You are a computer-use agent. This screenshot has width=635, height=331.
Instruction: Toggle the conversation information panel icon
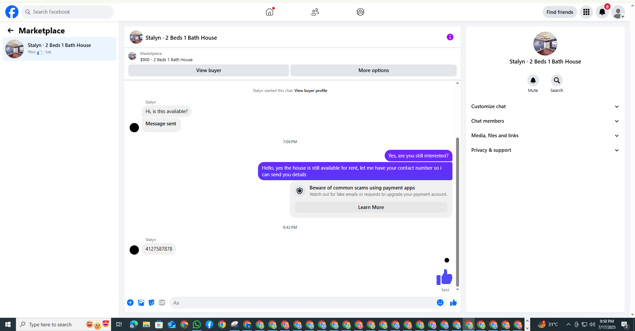tap(450, 37)
